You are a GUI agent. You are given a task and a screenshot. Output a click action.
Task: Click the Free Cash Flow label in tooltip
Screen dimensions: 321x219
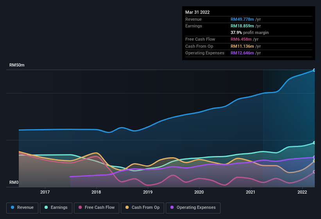pyautogui.click(x=200, y=39)
